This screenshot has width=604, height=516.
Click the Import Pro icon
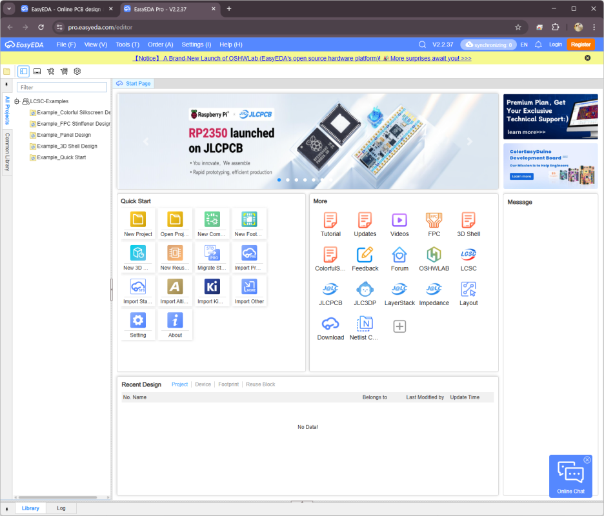point(249,253)
